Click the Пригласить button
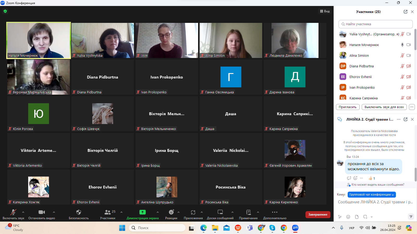The width and height of the screenshot is (417, 234). point(348,107)
